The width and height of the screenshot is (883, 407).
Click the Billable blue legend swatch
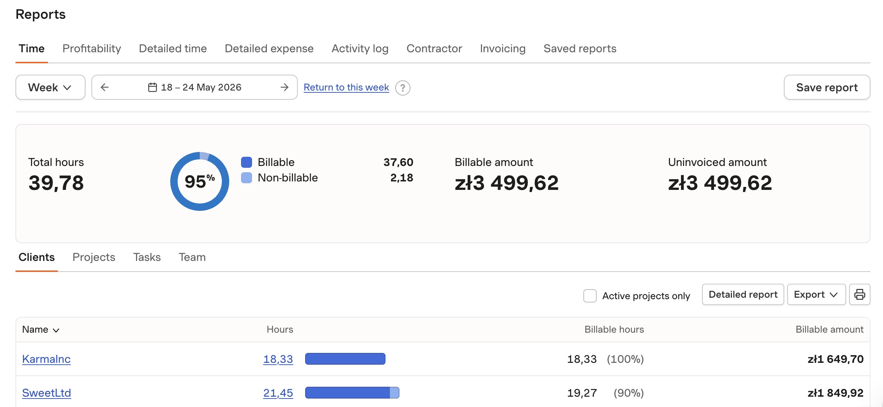coord(247,162)
